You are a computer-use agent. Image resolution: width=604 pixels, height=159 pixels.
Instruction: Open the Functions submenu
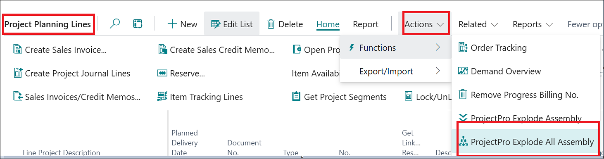tap(395, 47)
